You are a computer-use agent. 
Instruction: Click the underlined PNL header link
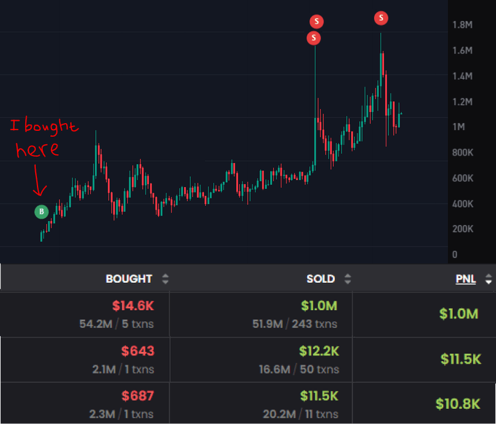466,279
